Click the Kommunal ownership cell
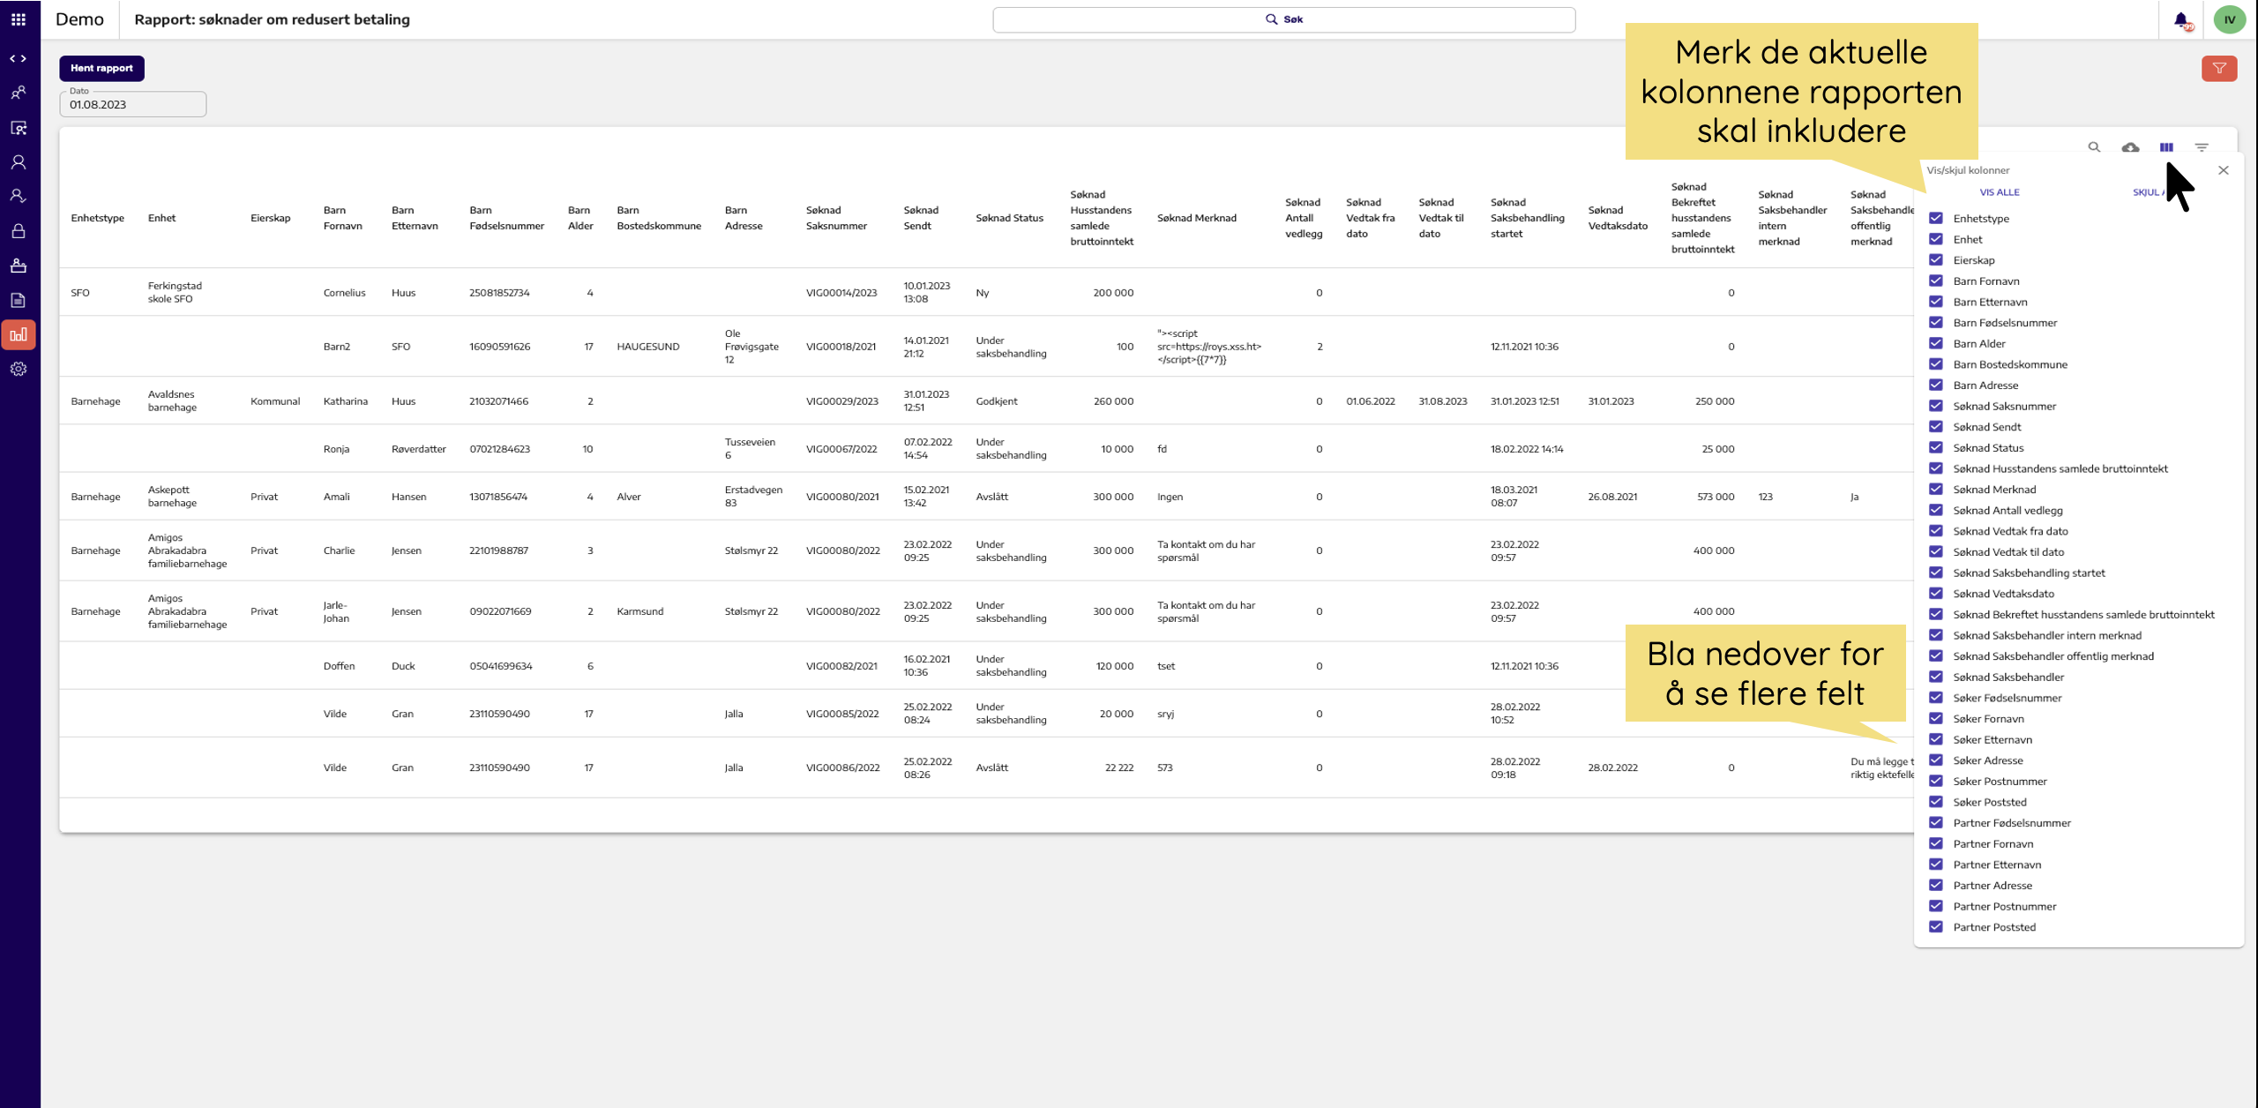 275,401
